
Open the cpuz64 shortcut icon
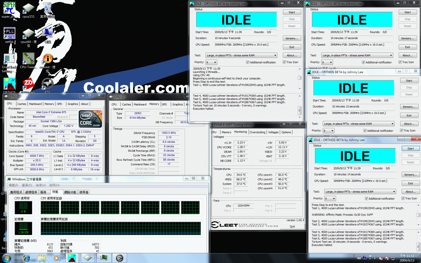point(28,37)
